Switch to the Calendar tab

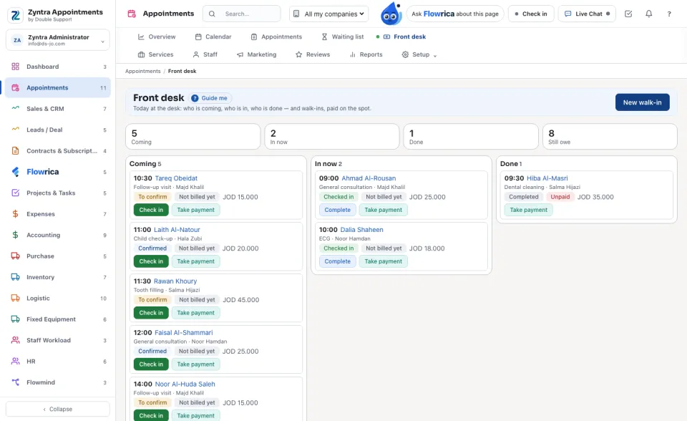(213, 37)
